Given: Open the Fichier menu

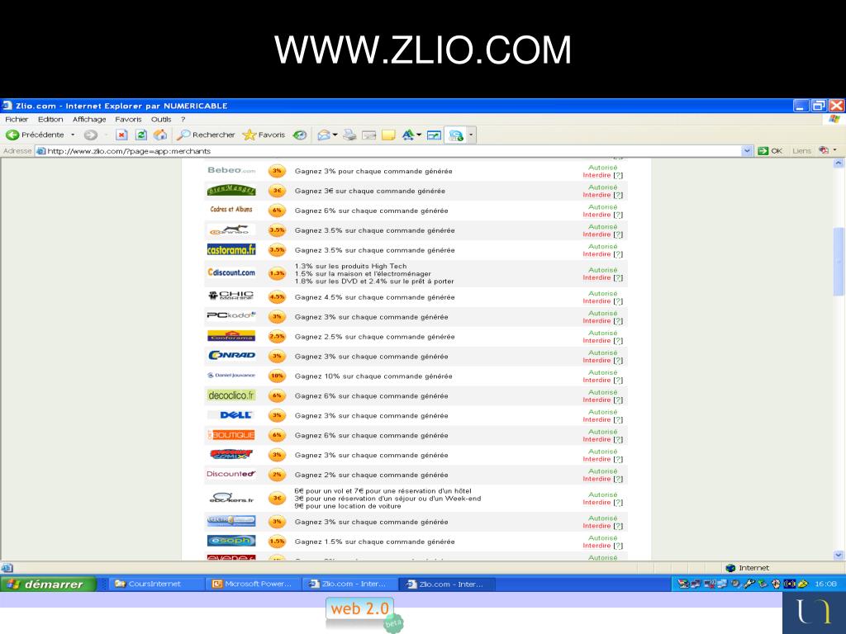Looking at the screenshot, I should (x=17, y=119).
